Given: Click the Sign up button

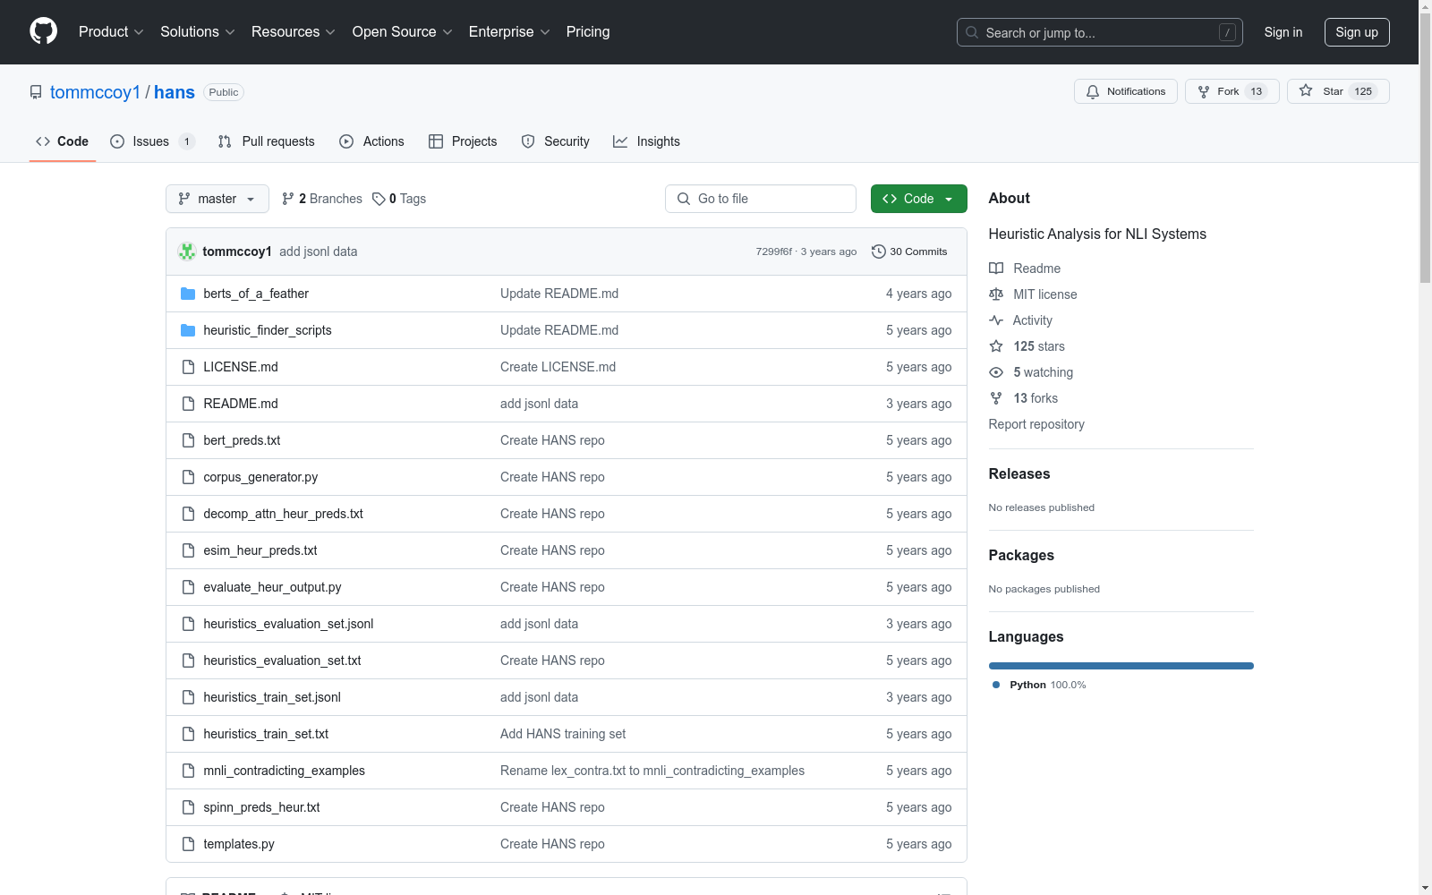Looking at the screenshot, I should pyautogui.click(x=1357, y=32).
